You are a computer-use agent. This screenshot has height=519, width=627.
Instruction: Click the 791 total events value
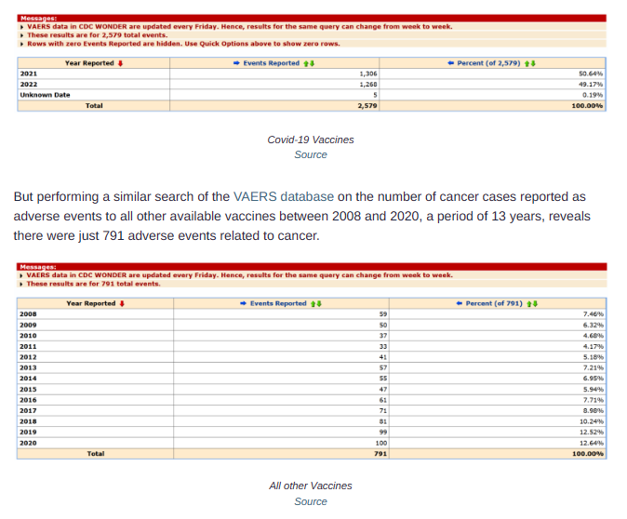(x=380, y=454)
